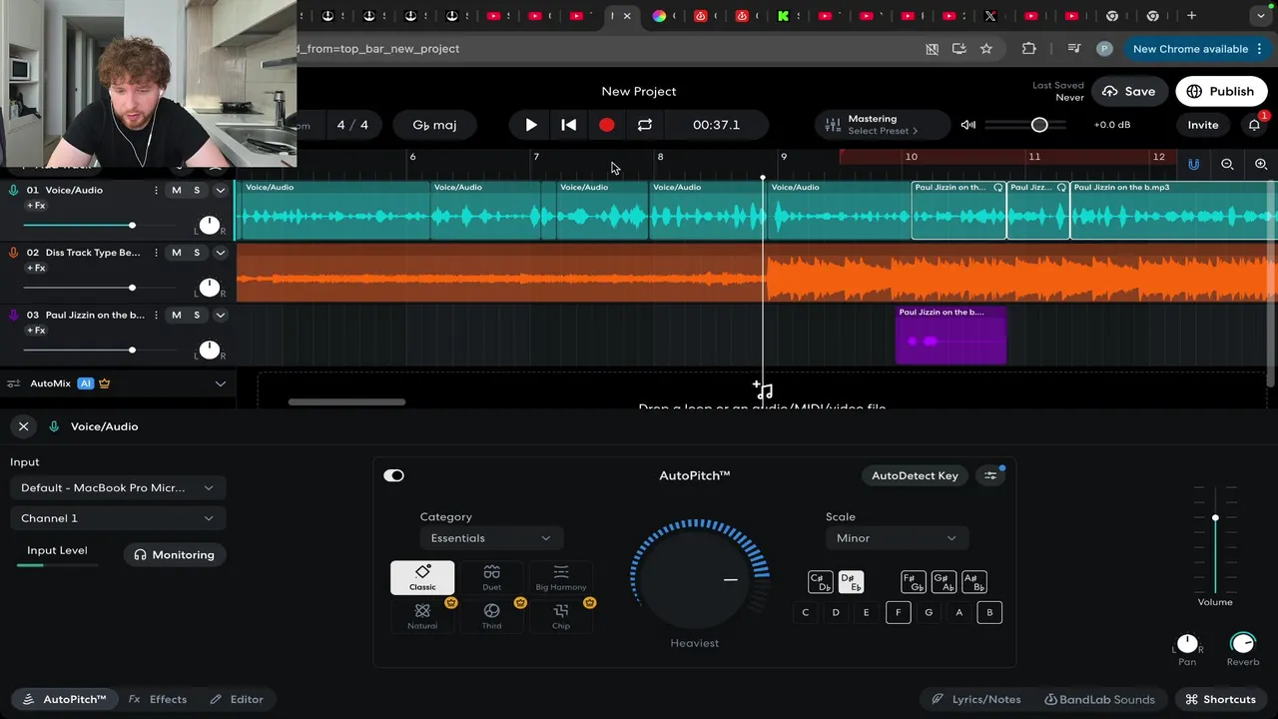Open the Channel 1 dropdown
The height and width of the screenshot is (719, 1278).
(x=117, y=518)
